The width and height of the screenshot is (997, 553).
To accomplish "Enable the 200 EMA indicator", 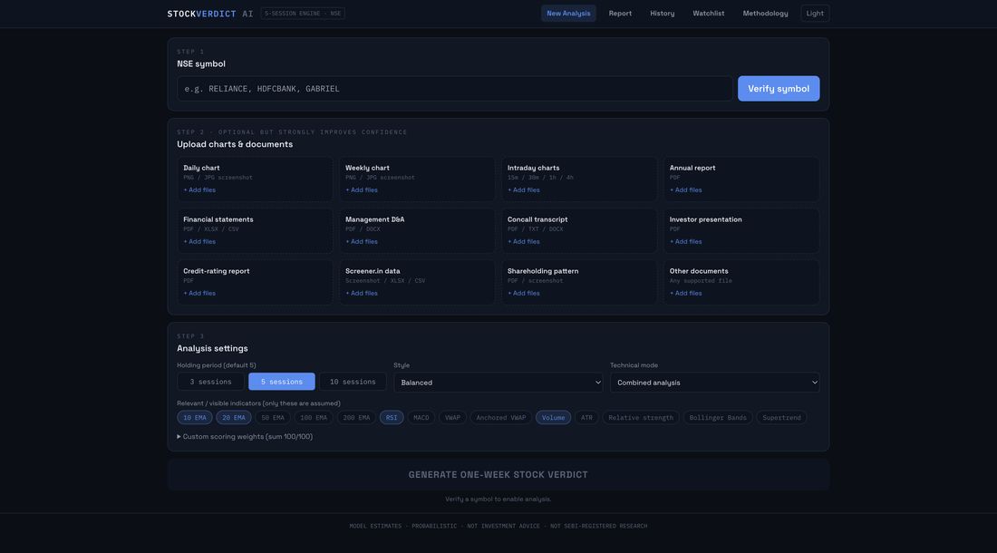I will 356,418.
